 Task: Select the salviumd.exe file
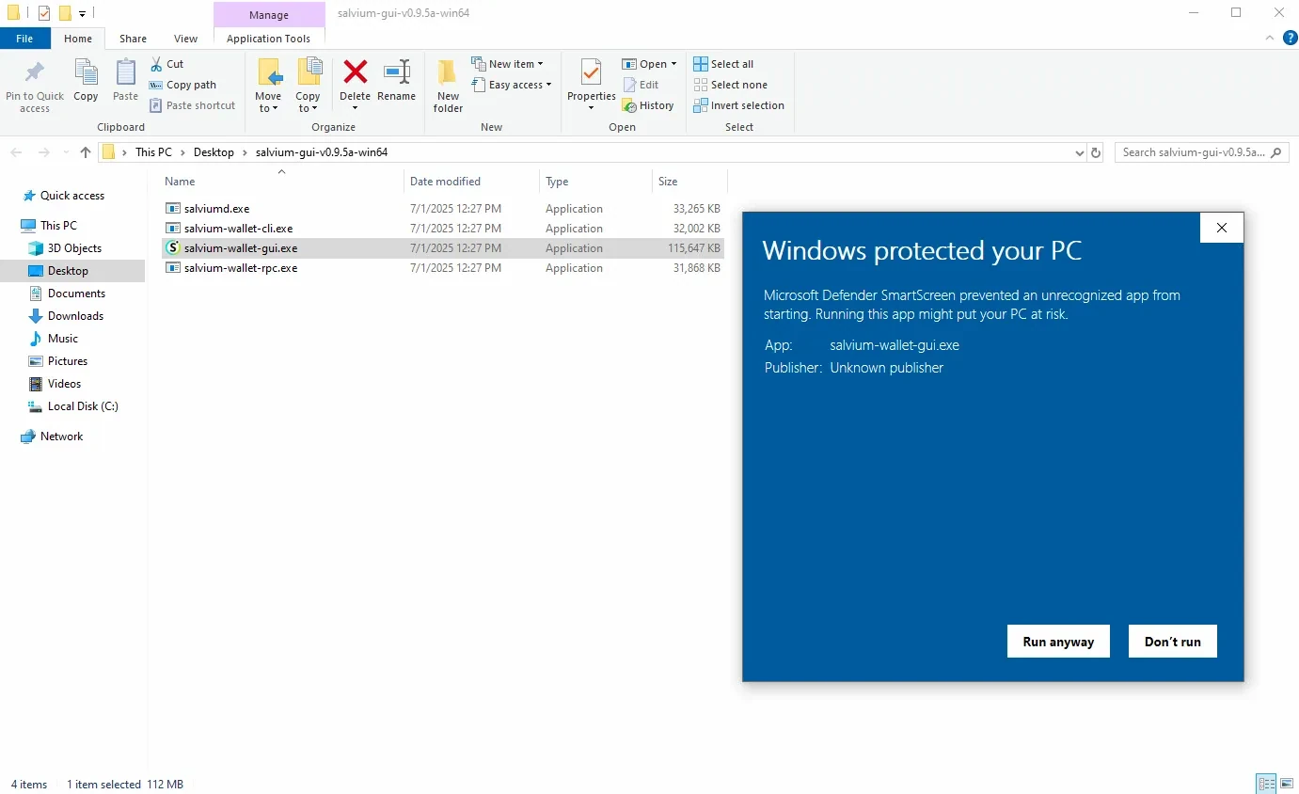(x=216, y=209)
